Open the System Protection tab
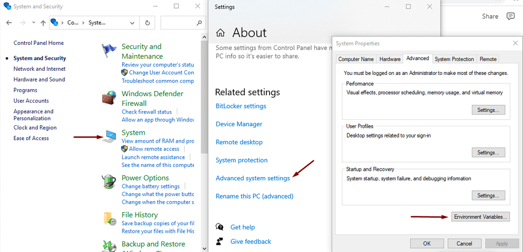Viewport: 523px width, 252px height. [x=454, y=59]
